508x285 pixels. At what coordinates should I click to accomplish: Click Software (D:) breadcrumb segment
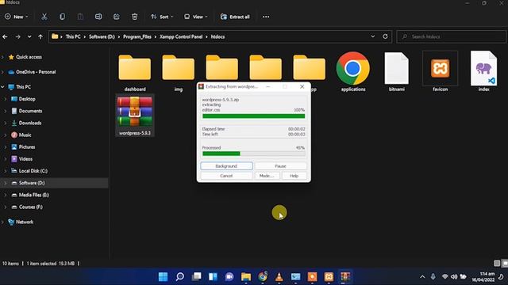pos(102,37)
